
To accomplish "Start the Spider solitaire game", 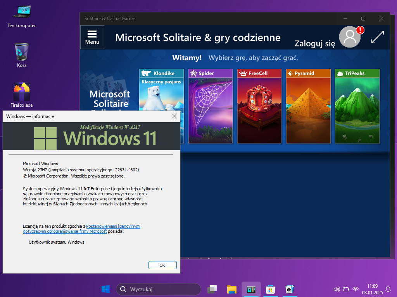I will tap(211, 106).
